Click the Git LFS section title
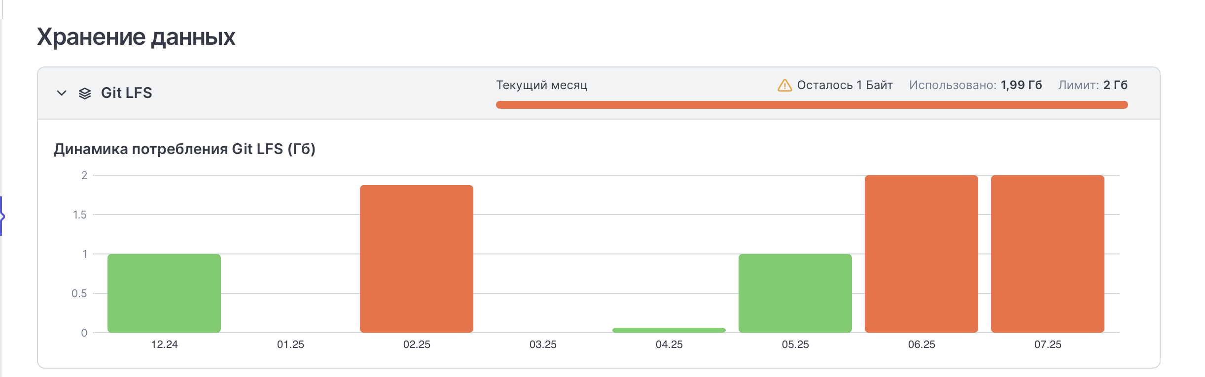Image resolution: width=1205 pixels, height=377 pixels. [127, 93]
